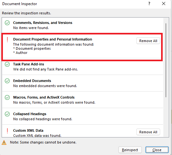Remove all Document Properties and Personal Information
Image resolution: width=172 pixels, height=155 pixels.
(148, 41)
